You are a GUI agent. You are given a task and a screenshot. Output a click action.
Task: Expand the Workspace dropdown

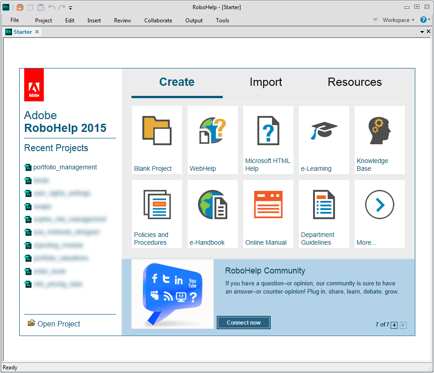pos(398,20)
